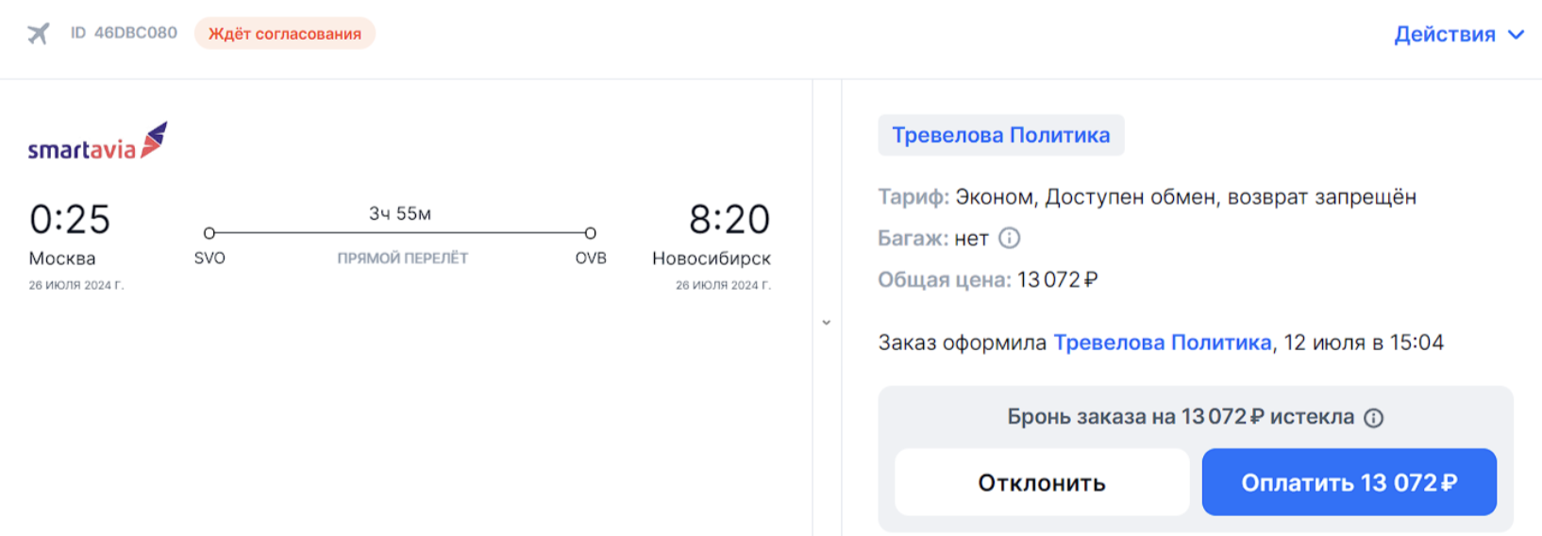The image size is (1542, 536).
Task: Select the order ID 46DBC080 text
Action: (x=124, y=33)
